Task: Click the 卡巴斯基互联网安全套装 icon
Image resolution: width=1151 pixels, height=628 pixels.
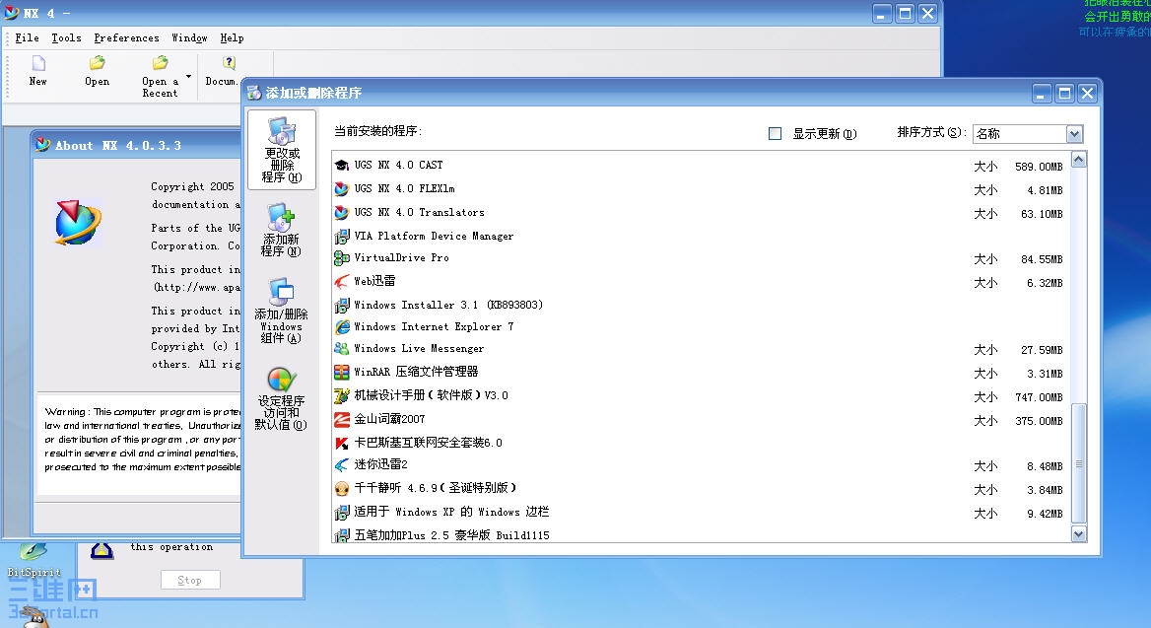Action: (x=341, y=443)
